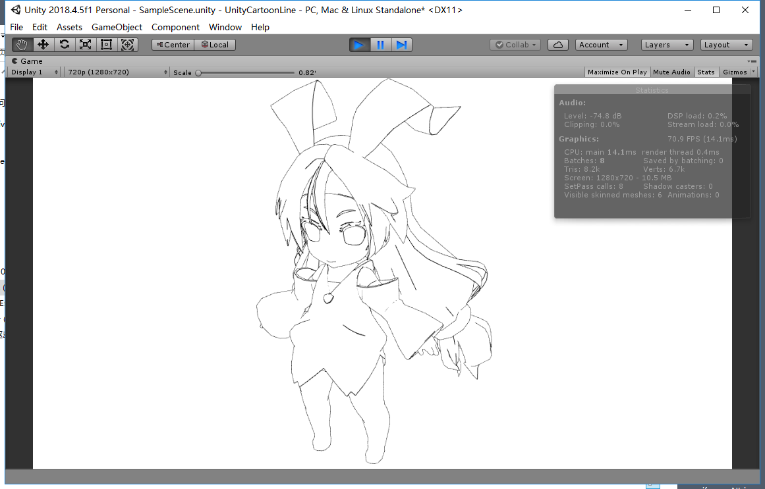Image resolution: width=765 pixels, height=489 pixels.
Task: Toggle Maximize On Play
Action: (617, 72)
